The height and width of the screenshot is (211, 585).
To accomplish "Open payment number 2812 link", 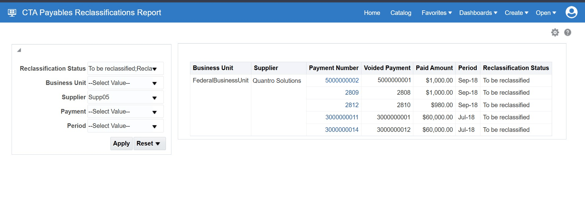I will pos(352,105).
